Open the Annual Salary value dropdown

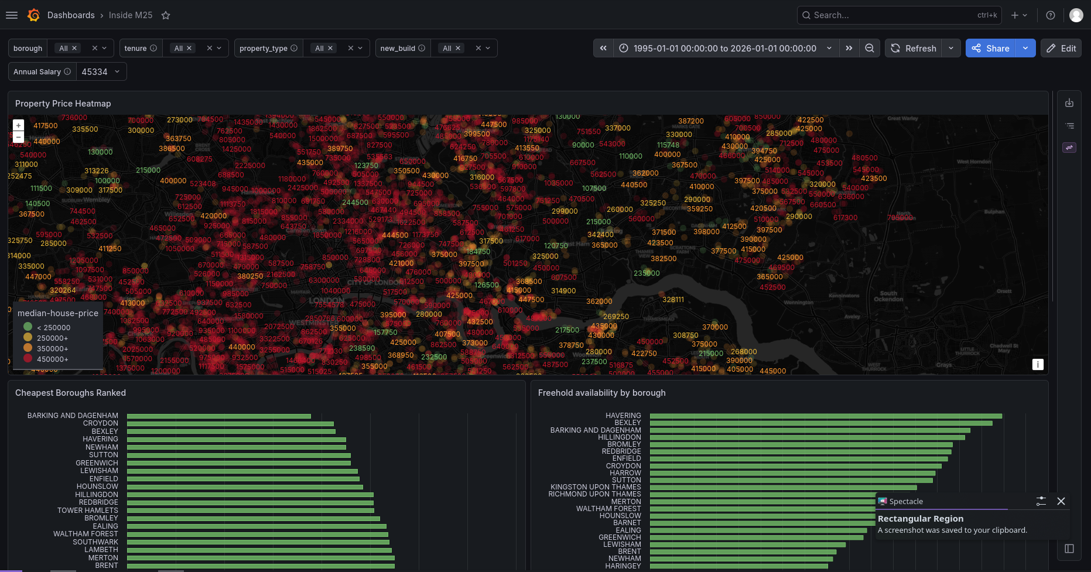click(101, 71)
